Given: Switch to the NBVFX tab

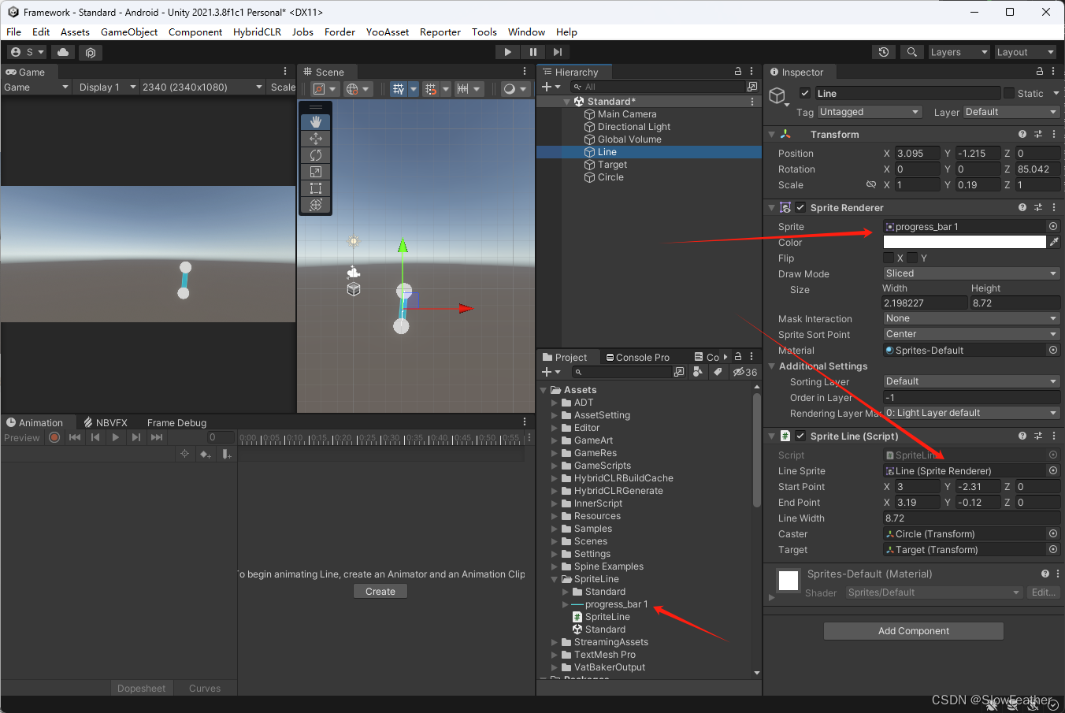Looking at the screenshot, I should point(106,422).
